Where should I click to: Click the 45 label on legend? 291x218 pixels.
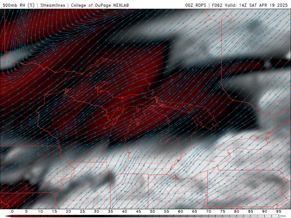pyautogui.click(x=139, y=211)
